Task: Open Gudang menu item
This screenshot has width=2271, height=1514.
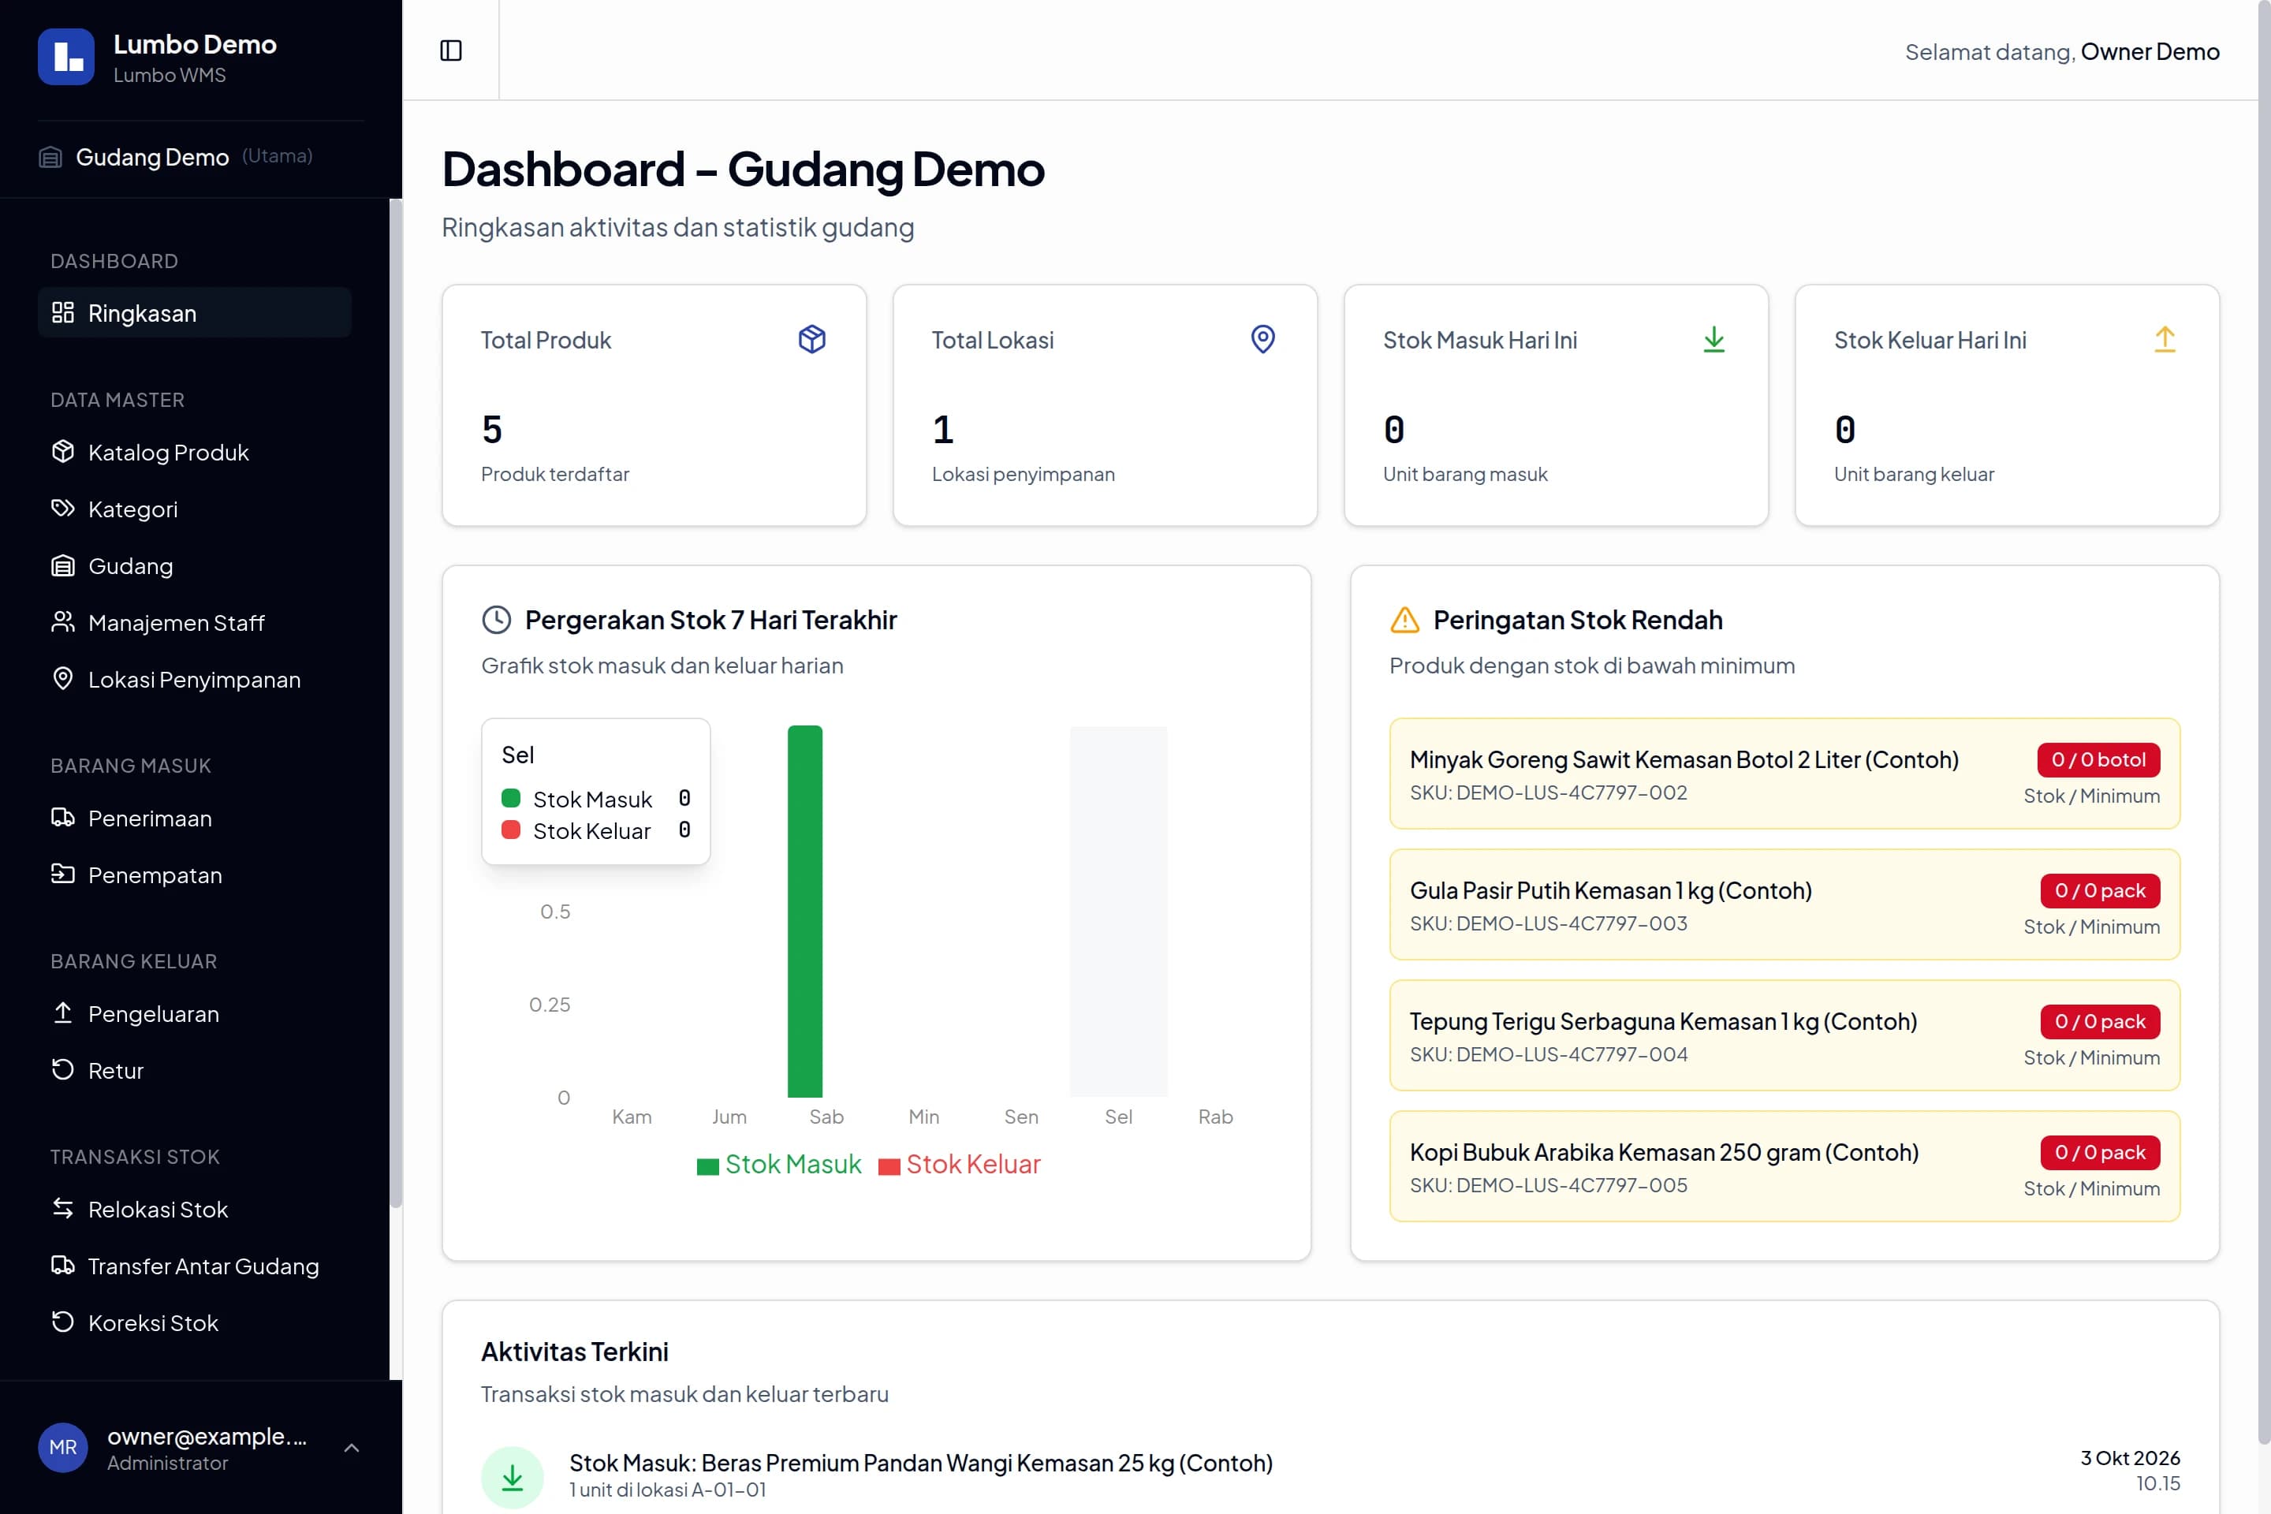Action: (194, 566)
